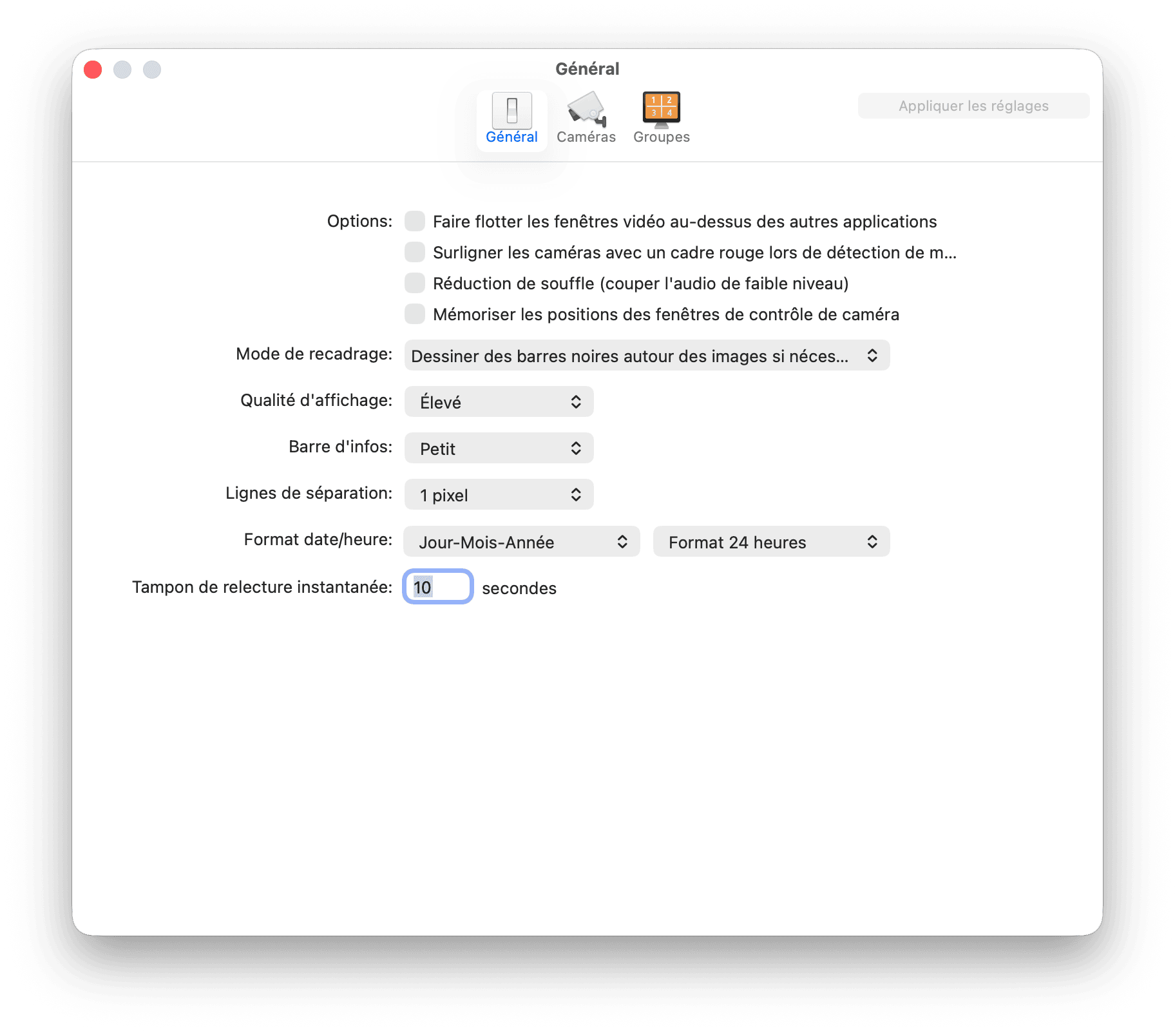Click the Général switch icon

pos(511,110)
